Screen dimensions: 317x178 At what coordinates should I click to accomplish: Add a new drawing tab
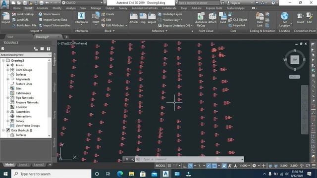[x=66, y=37]
